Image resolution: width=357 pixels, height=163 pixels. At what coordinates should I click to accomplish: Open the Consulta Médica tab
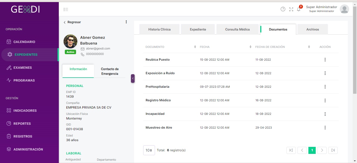coord(238,29)
